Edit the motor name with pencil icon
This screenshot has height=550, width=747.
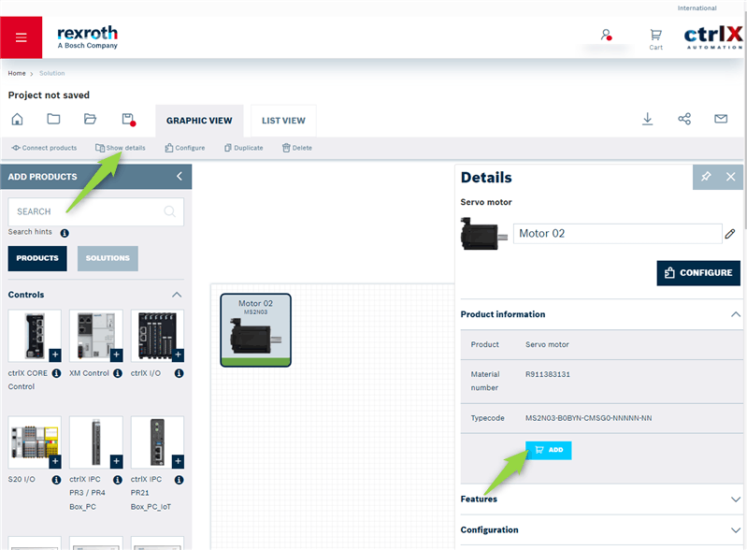click(730, 234)
